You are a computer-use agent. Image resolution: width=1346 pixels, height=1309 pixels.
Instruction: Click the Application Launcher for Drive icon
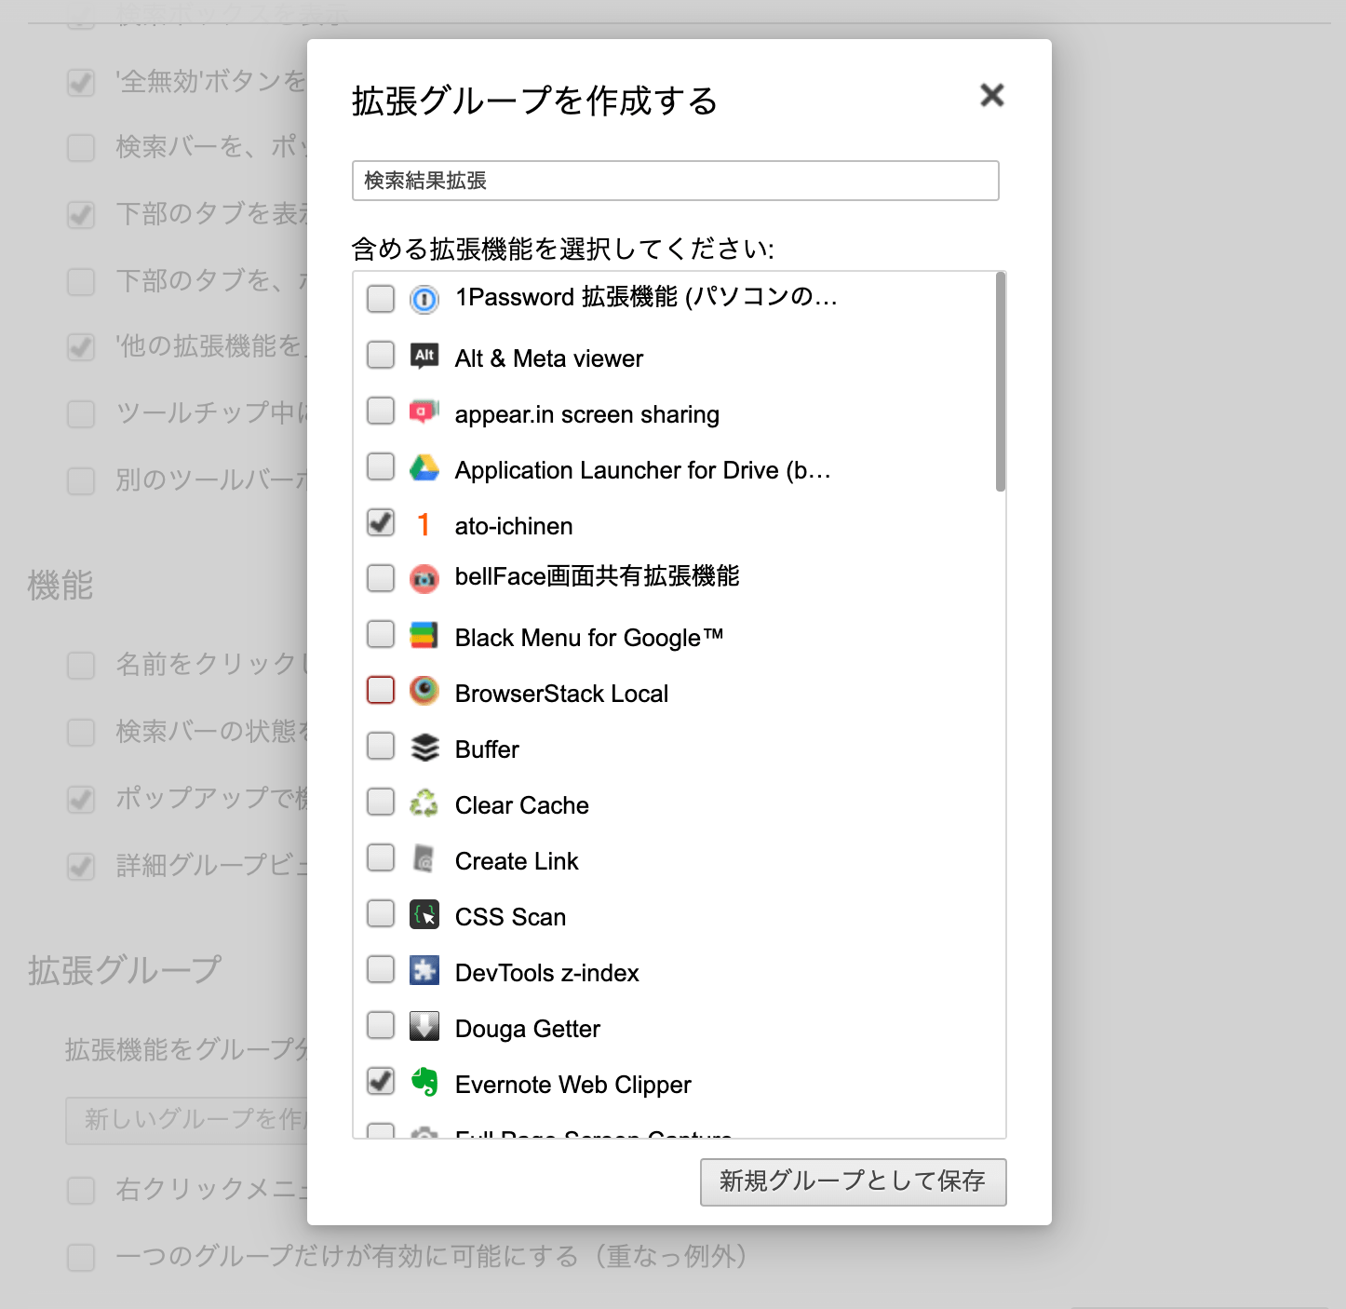(424, 468)
